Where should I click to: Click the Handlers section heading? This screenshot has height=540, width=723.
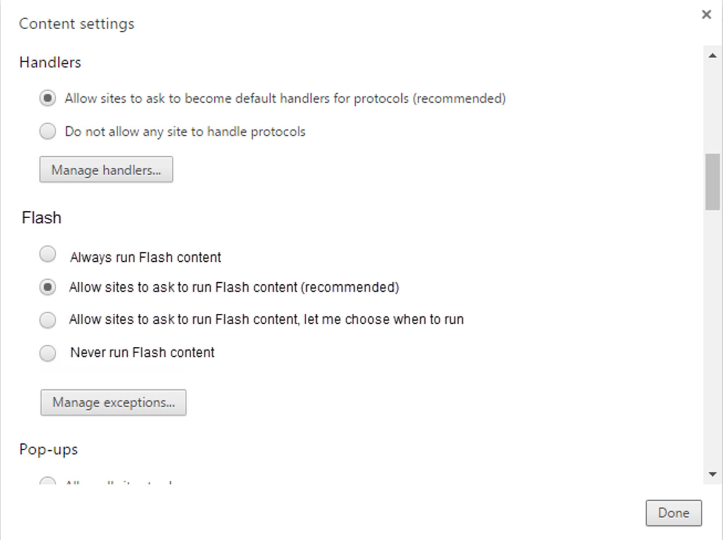(50, 62)
